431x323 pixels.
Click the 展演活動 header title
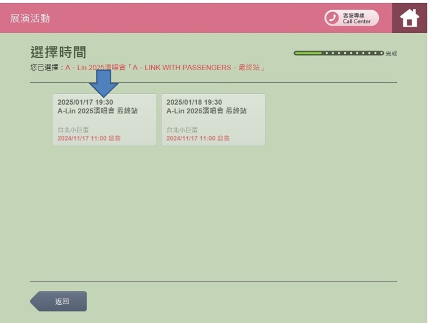[x=30, y=18]
